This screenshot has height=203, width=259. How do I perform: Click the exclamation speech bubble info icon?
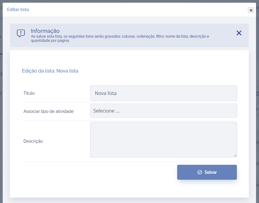click(x=21, y=33)
